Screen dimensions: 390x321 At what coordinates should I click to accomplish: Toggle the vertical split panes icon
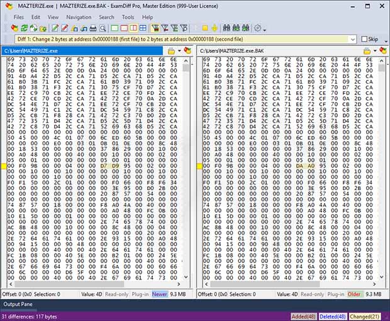point(133,28)
